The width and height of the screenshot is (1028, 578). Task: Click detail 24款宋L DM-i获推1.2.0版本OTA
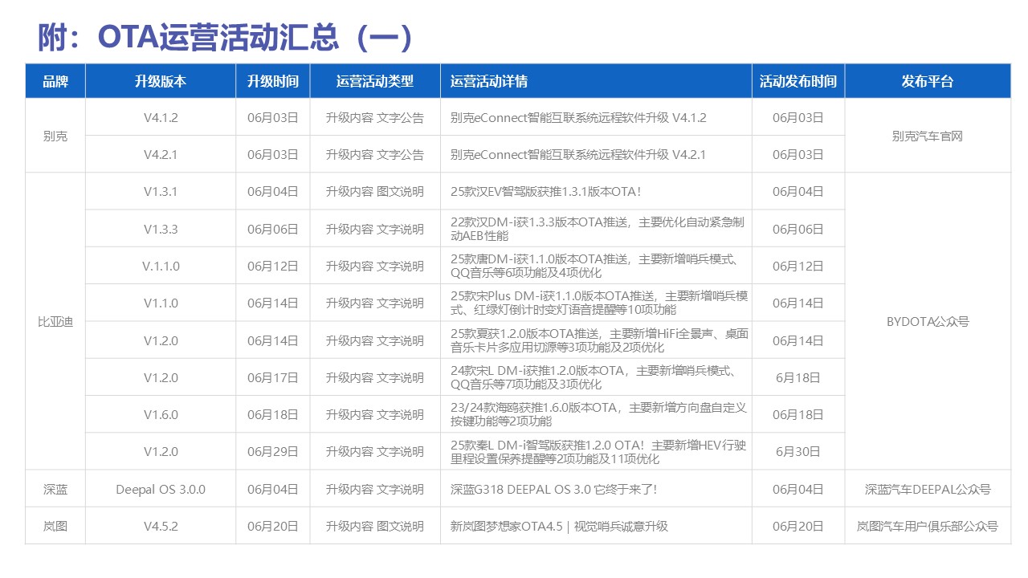click(x=597, y=377)
